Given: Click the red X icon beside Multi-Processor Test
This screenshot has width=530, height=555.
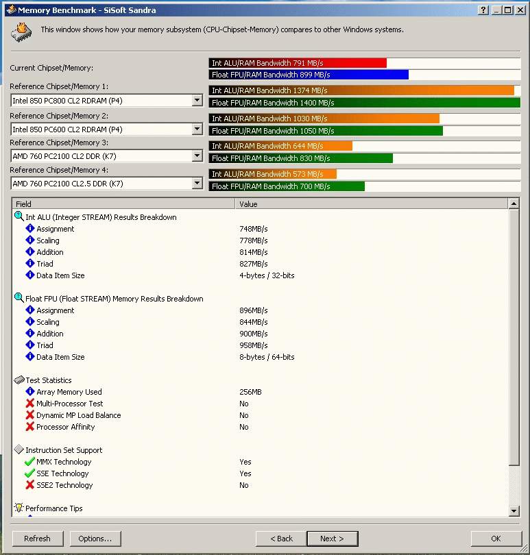Looking at the screenshot, I should click(x=29, y=404).
